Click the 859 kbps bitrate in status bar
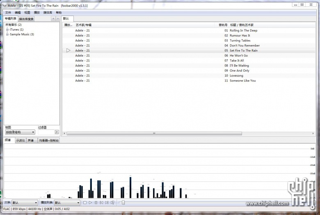The height and width of the screenshot is (215, 320). 19,209
